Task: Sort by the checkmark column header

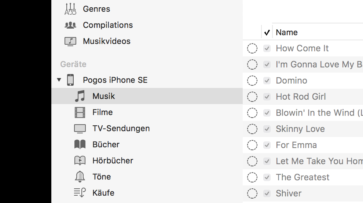Action: [267, 32]
